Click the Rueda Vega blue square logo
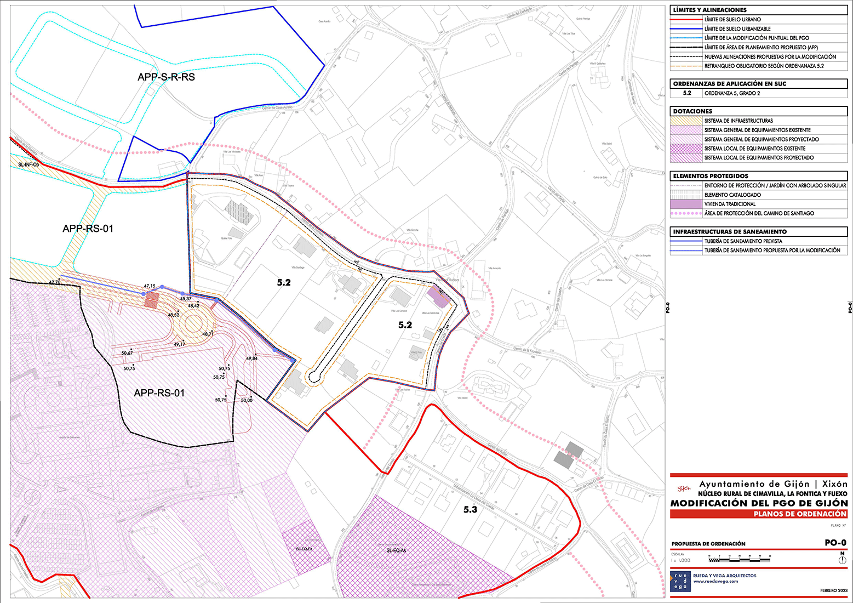 click(x=680, y=581)
